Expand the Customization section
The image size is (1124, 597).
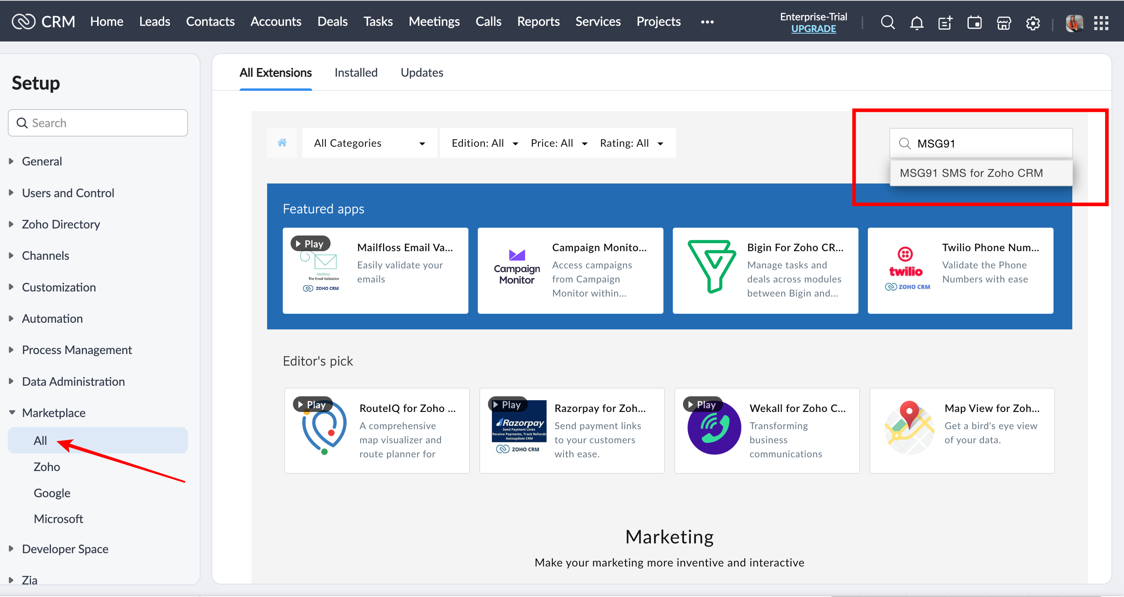(11, 287)
